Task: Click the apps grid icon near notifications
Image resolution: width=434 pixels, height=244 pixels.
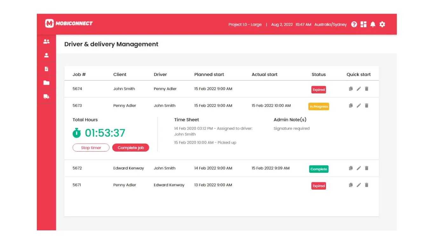Action: pos(363,24)
